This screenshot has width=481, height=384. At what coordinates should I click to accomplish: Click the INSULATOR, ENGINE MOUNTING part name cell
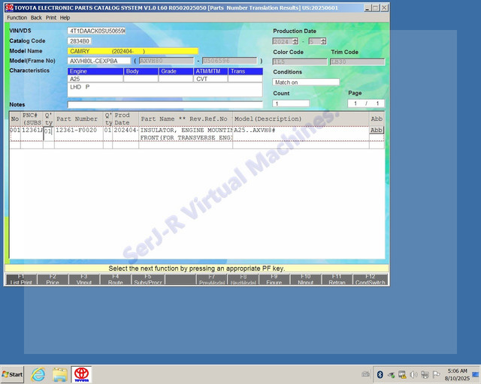(x=186, y=133)
